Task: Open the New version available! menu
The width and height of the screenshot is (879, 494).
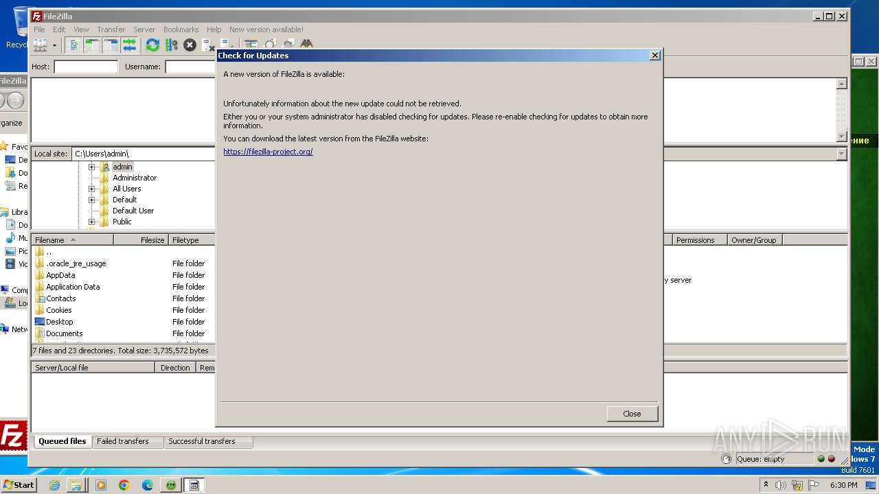Action: (266, 30)
